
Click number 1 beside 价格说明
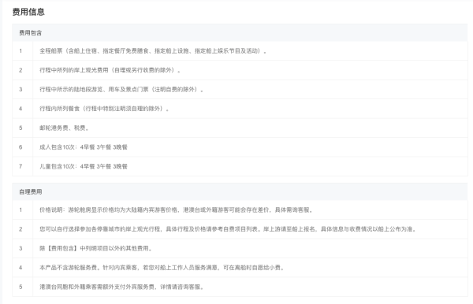point(20,209)
